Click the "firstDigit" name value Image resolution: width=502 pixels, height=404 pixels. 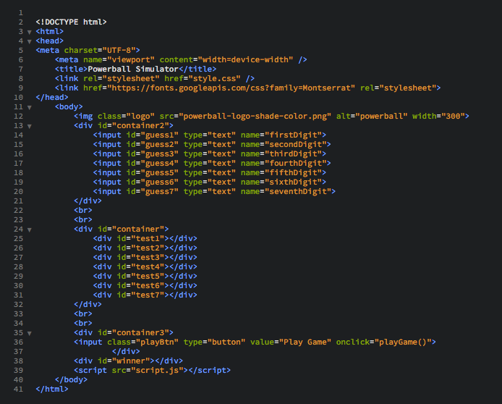pyautogui.click(x=293, y=135)
